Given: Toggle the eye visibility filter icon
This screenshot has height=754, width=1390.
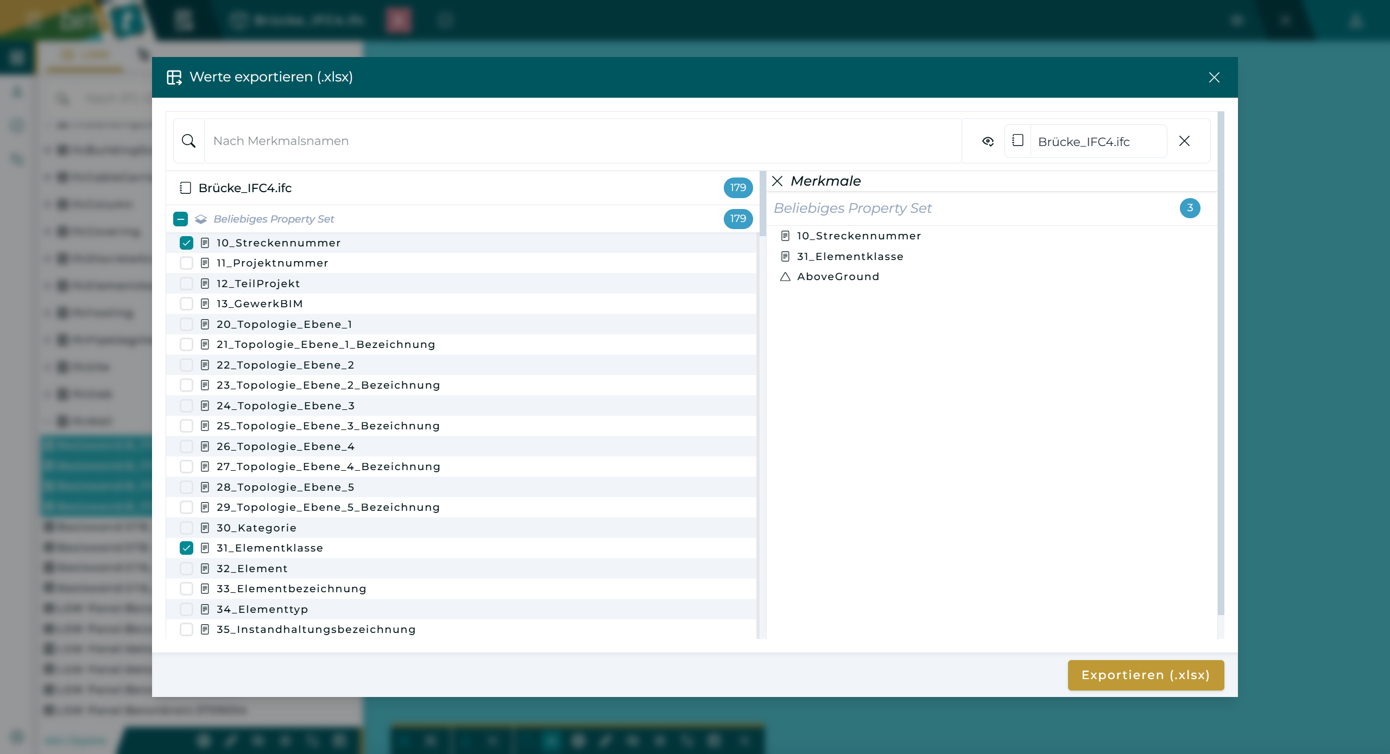Looking at the screenshot, I should click(x=988, y=141).
